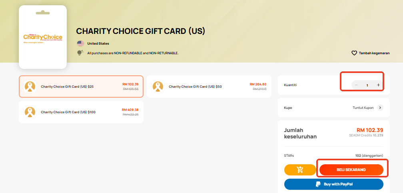Decrease quantity with the minus button

pyautogui.click(x=356, y=85)
